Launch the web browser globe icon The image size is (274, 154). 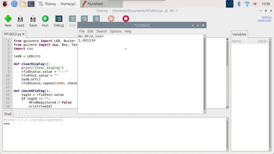coord(14,4)
